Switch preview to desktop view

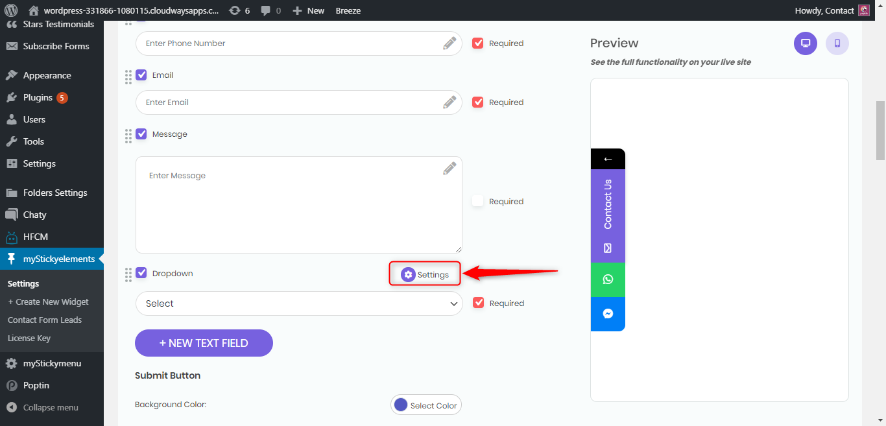click(x=806, y=43)
